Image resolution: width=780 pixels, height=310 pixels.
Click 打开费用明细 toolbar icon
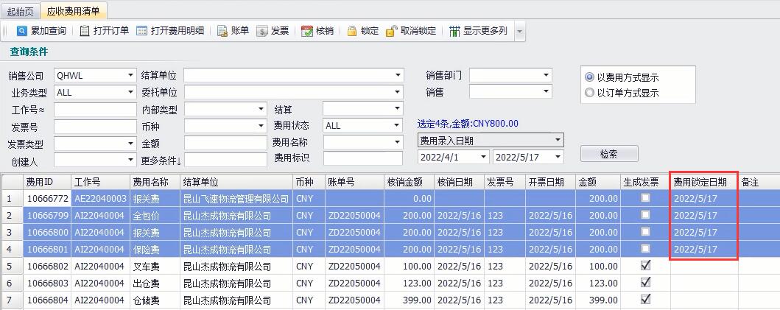142,31
